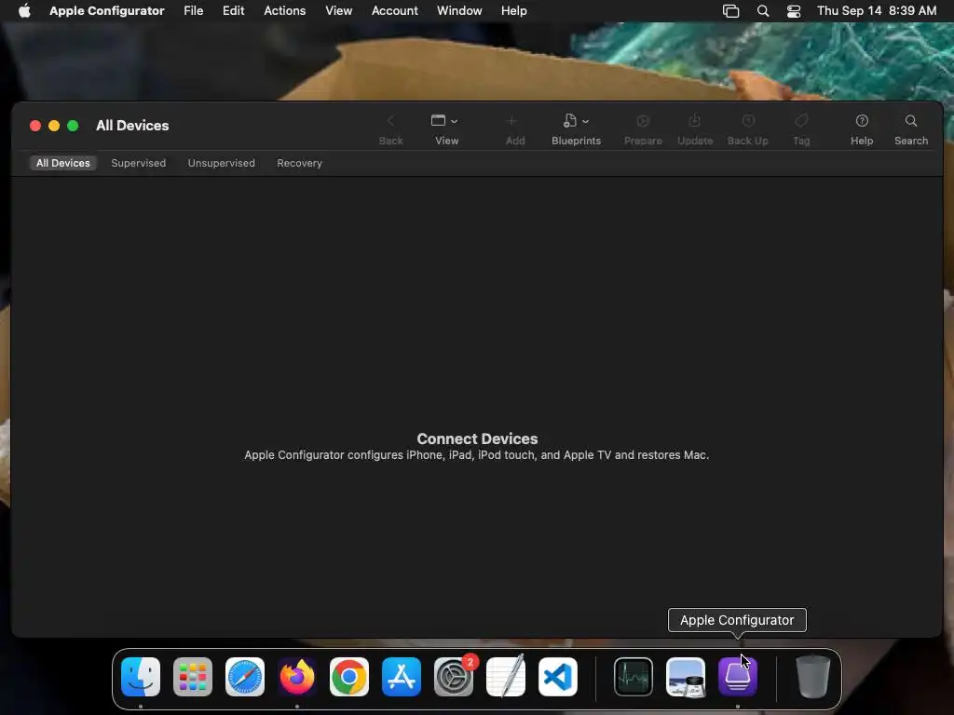Open the Help menu in menu bar
The height and width of the screenshot is (715, 954).
pyautogui.click(x=513, y=10)
